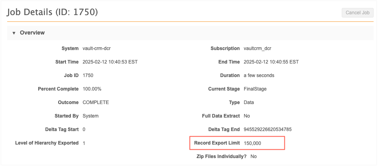The width and height of the screenshot is (378, 166).
Task: Select the Current Stage value FinalStage
Action: [255, 89]
